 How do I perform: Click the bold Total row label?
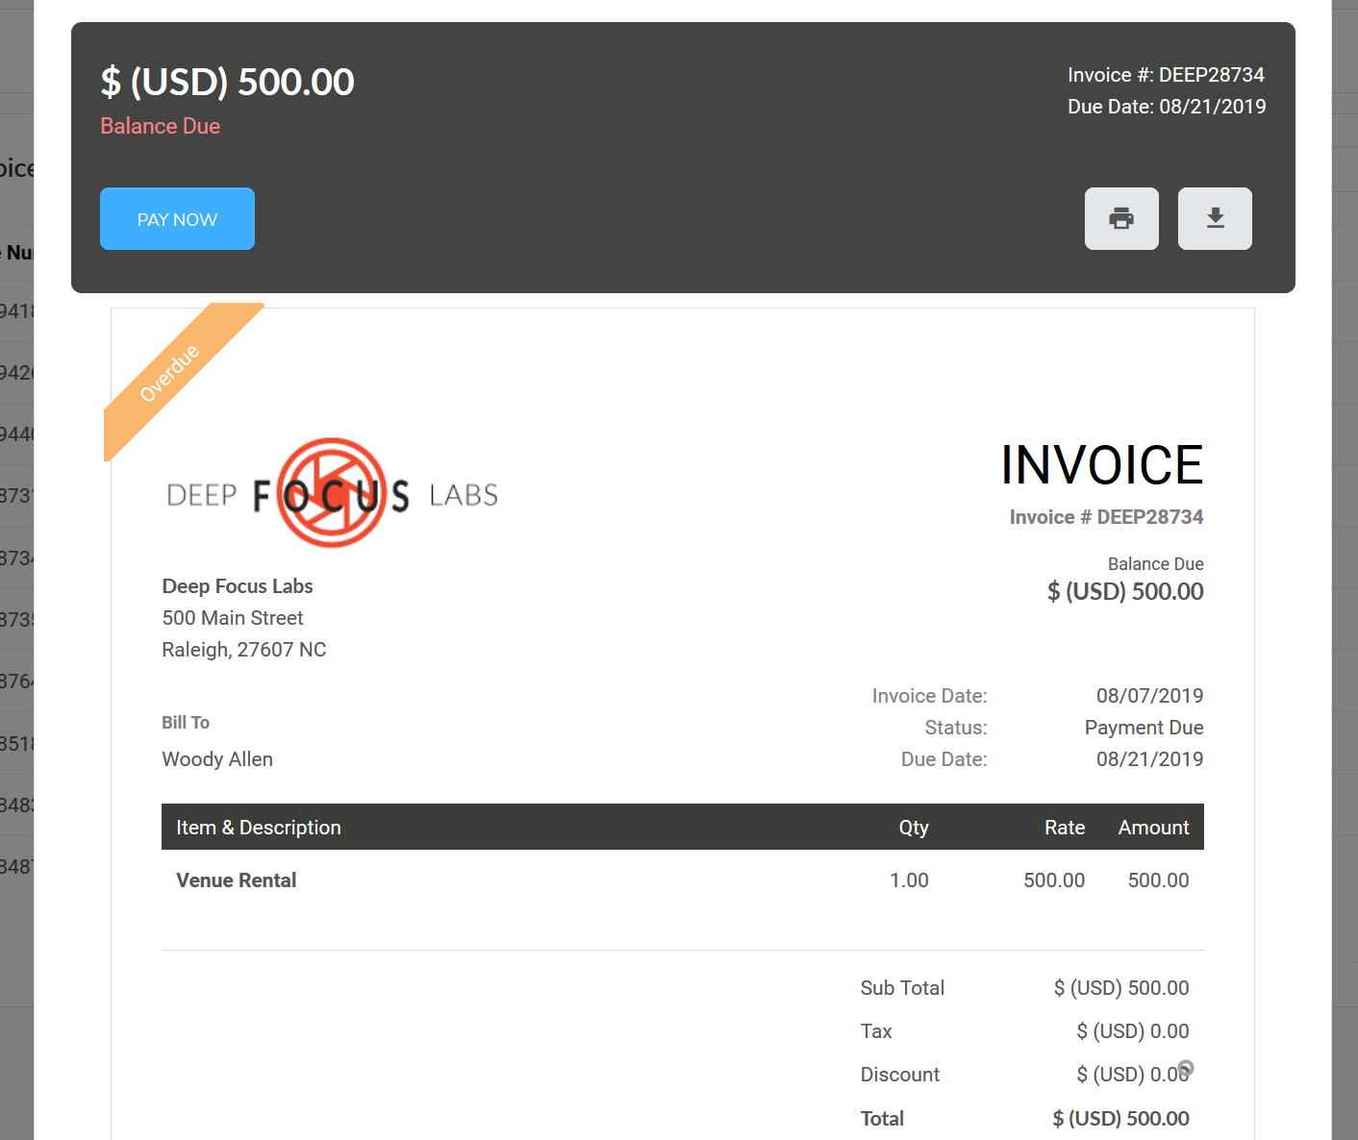[882, 1119]
